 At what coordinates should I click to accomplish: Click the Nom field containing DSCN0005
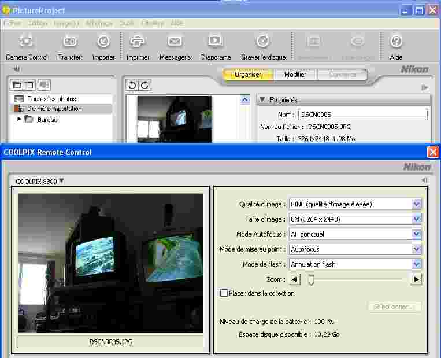363,115
